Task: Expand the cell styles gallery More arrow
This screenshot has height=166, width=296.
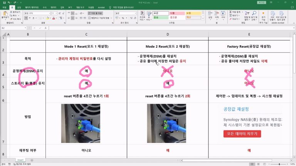Action: pyautogui.click(x=203, y=19)
